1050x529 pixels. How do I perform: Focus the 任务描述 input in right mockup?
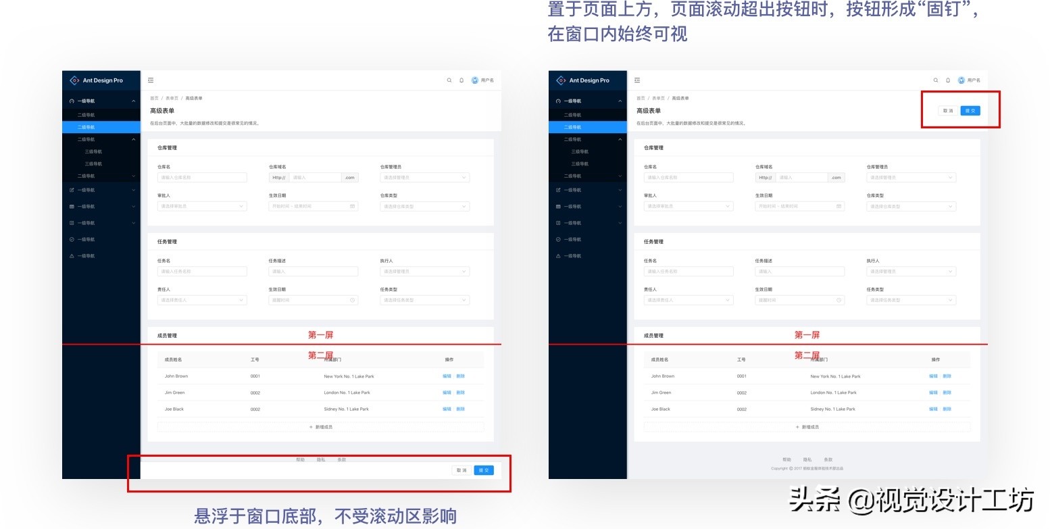(x=800, y=272)
